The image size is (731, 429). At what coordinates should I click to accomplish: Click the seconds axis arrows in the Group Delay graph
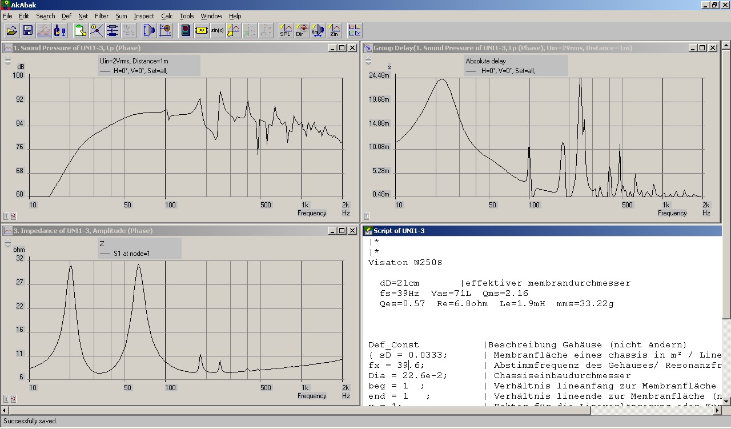tap(367, 61)
